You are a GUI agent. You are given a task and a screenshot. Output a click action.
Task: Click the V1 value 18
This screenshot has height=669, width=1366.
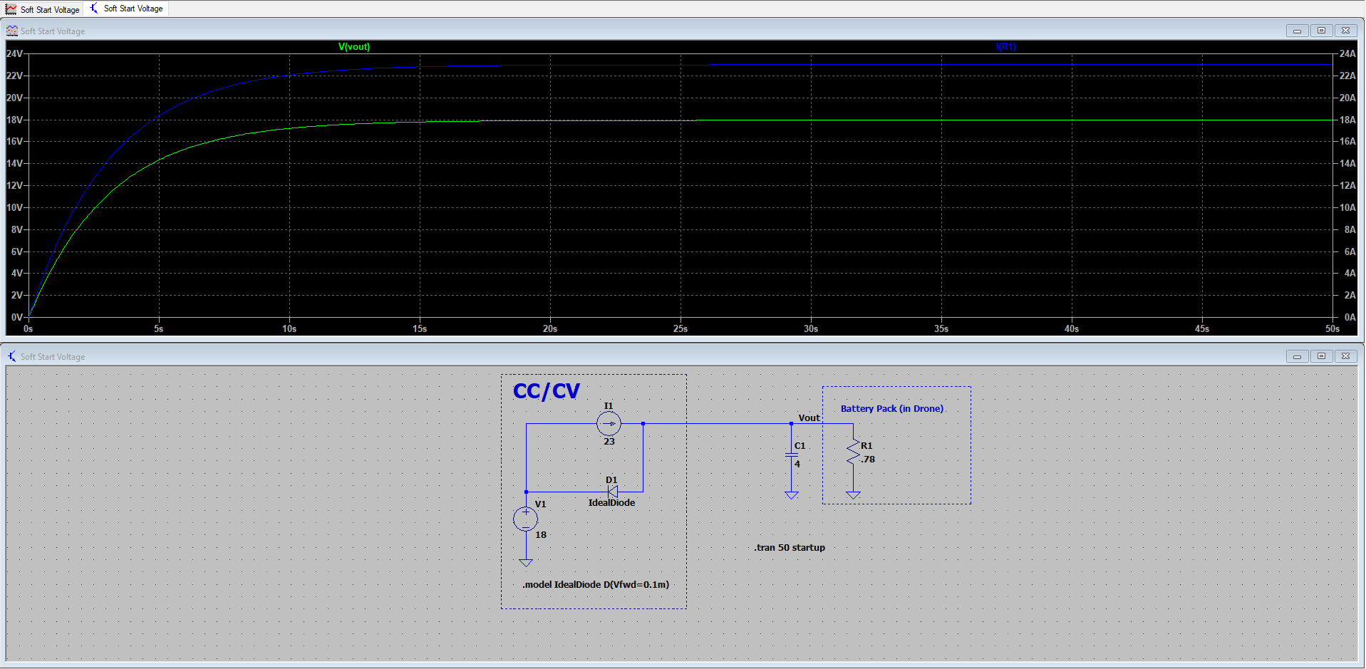coord(541,535)
